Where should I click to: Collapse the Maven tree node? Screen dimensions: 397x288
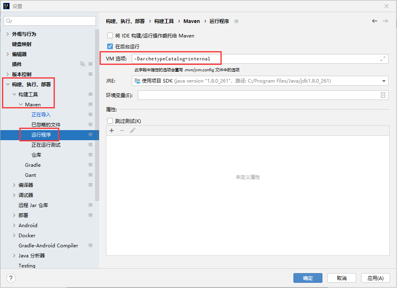coord(21,105)
